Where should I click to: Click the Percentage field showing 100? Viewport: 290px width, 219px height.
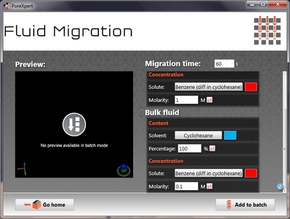click(x=190, y=148)
